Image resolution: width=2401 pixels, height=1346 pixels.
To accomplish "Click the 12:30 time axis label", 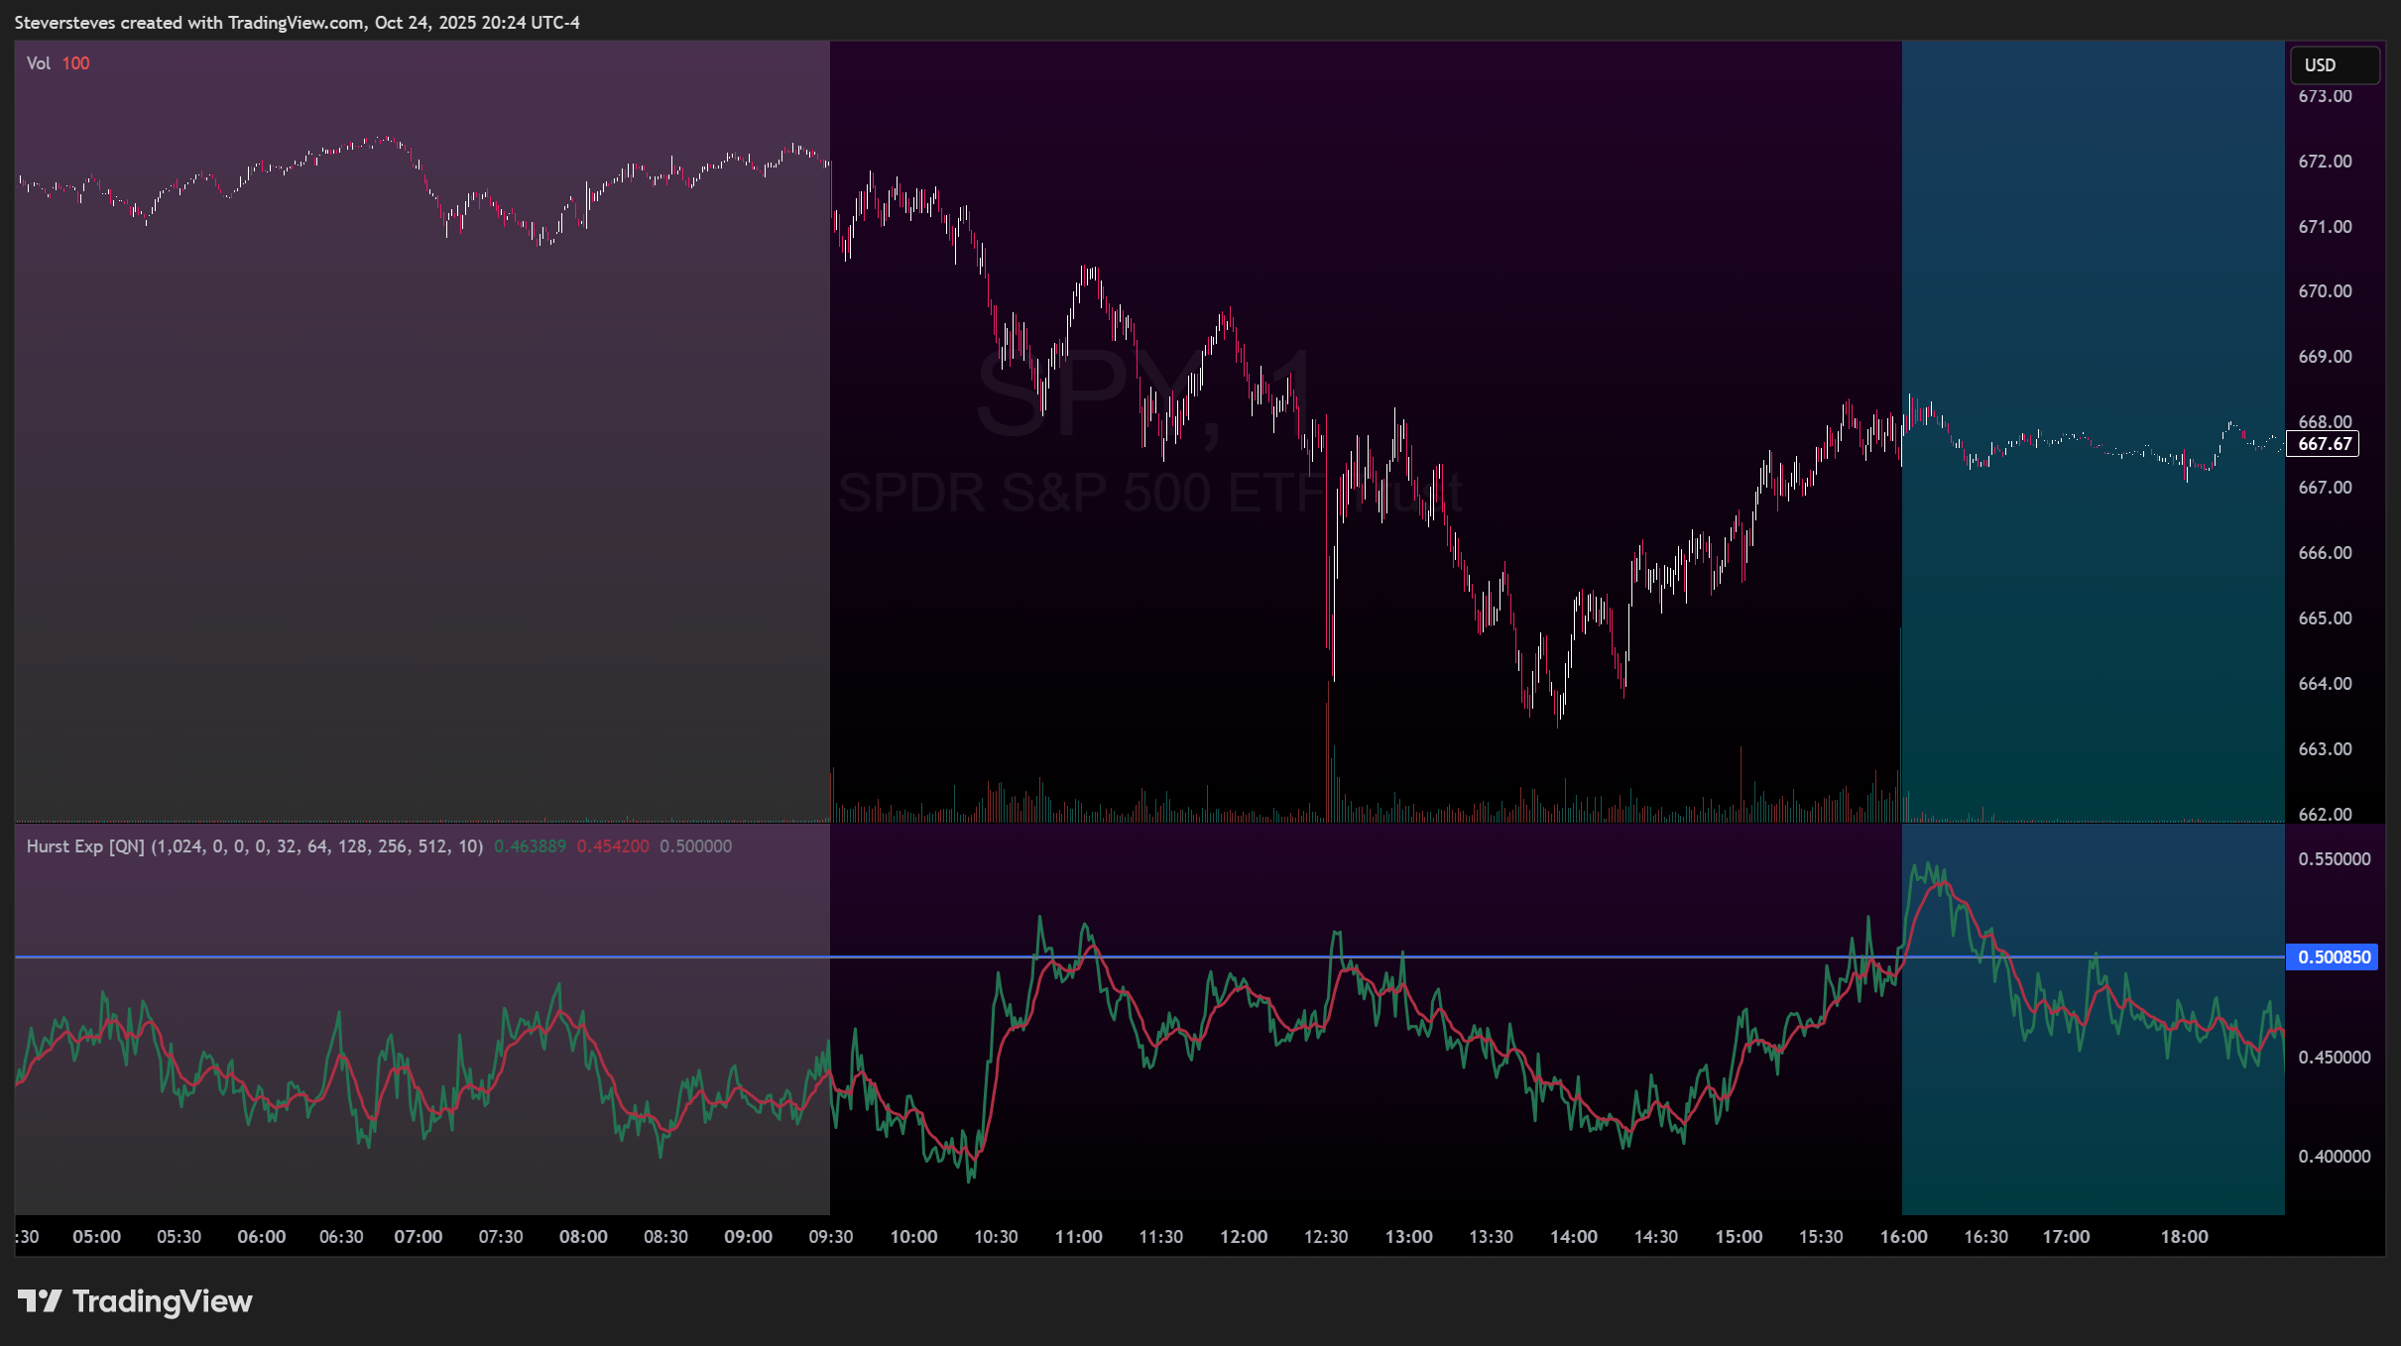I will pos(1326,1237).
